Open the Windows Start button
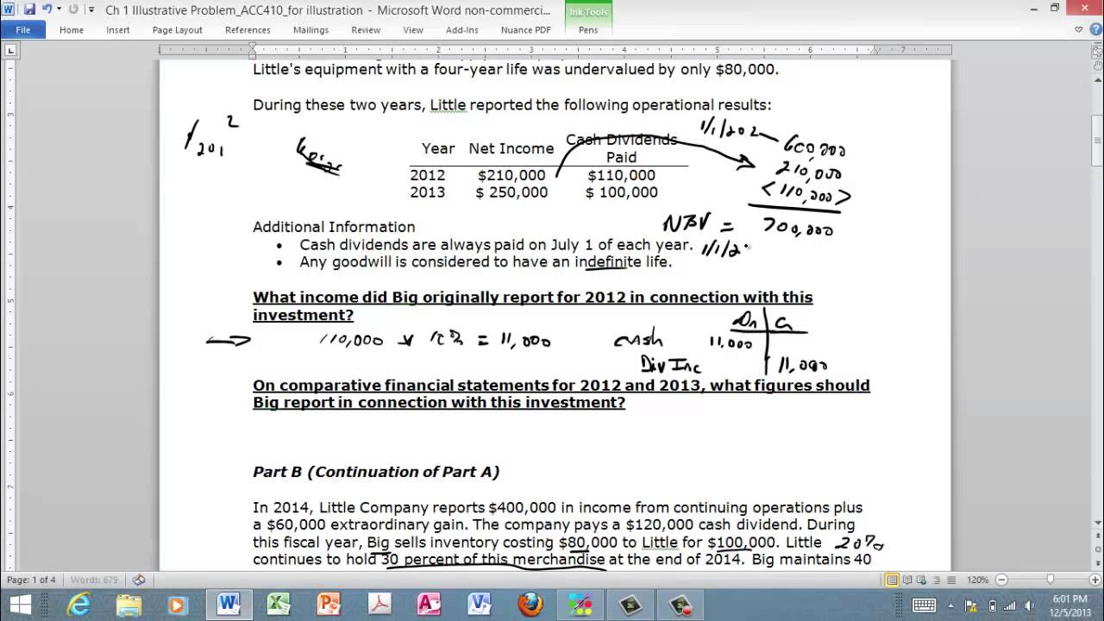 19,605
